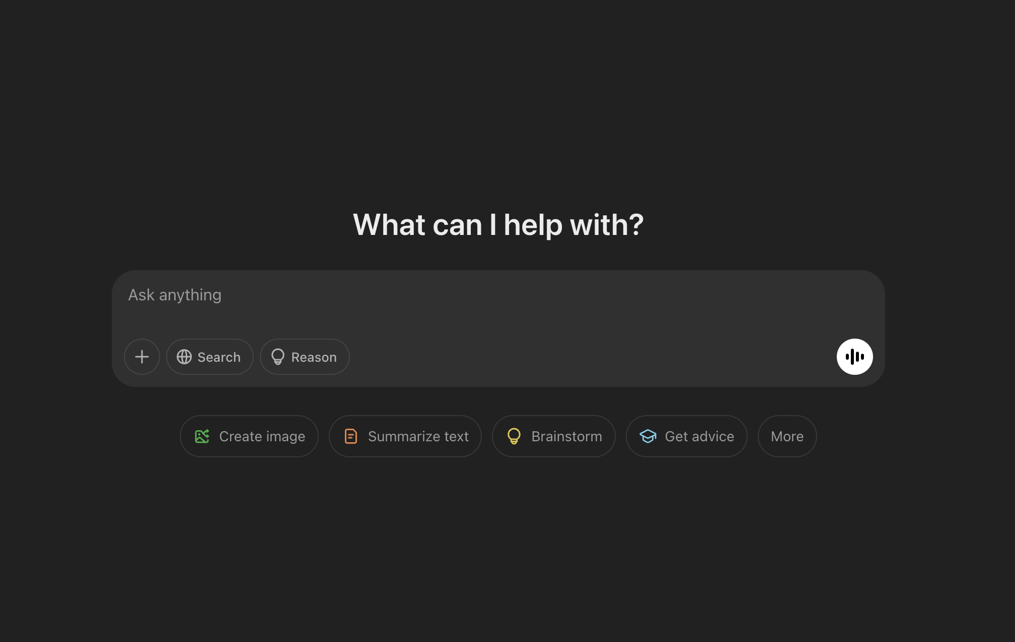Choose the Summarize text suggestion
1015x642 pixels.
pos(405,436)
